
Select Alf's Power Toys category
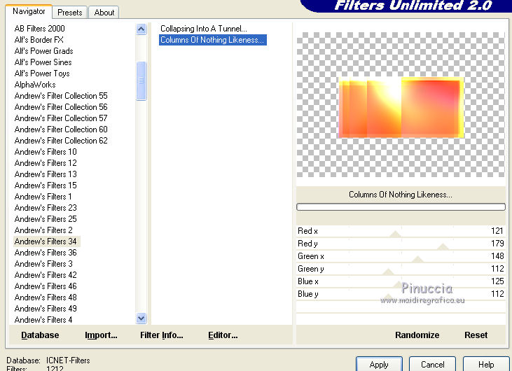[x=42, y=73]
